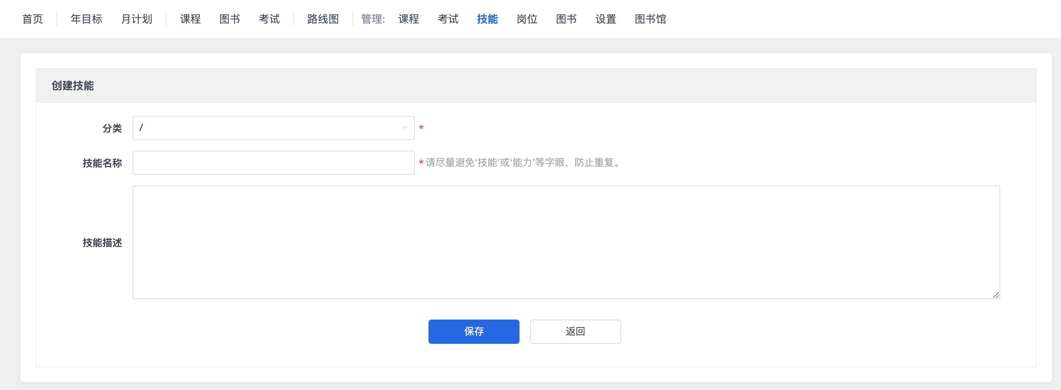Save the skill with 保存 button
This screenshot has width=1061, height=390.
474,332
